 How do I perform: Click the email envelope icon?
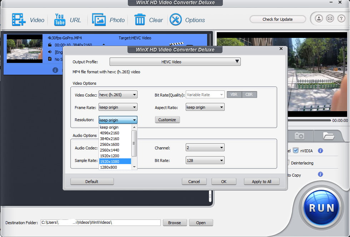point(330,19)
